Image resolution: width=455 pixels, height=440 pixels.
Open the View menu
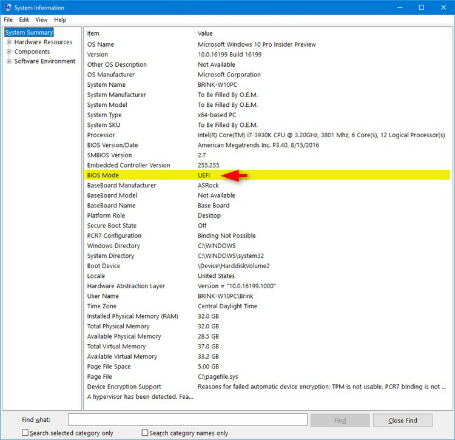tap(41, 20)
